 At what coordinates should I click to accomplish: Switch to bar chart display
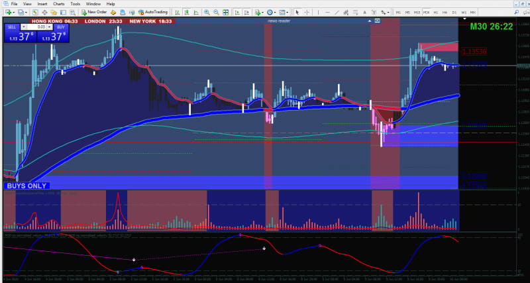coord(177,12)
